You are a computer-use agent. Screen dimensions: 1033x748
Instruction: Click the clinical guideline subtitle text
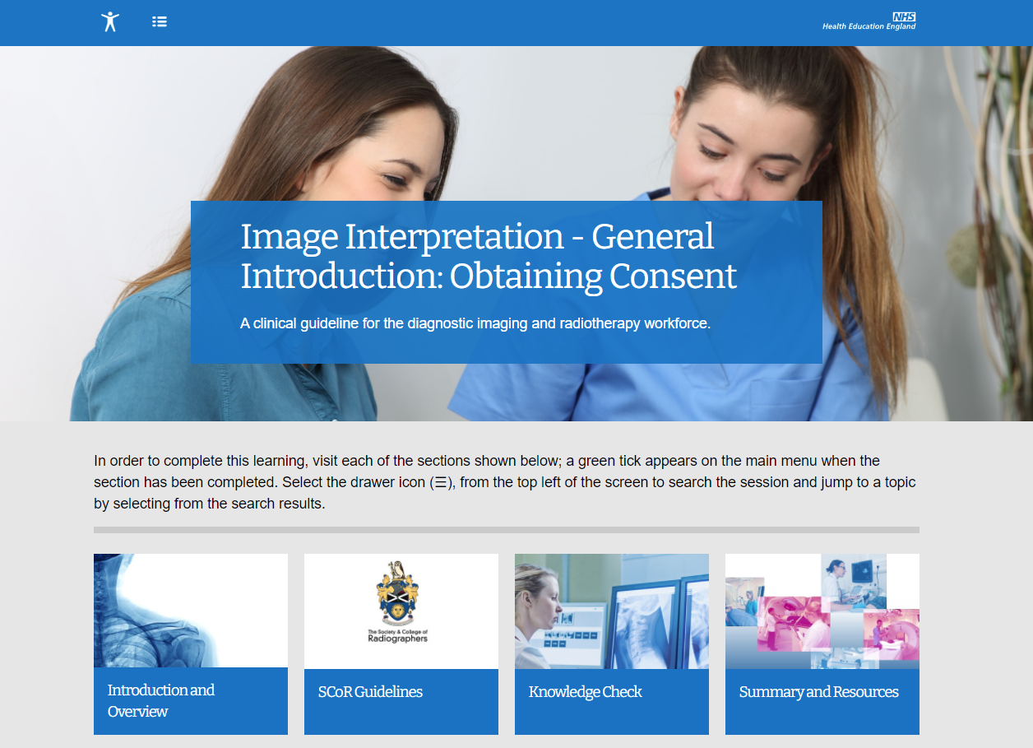(475, 323)
